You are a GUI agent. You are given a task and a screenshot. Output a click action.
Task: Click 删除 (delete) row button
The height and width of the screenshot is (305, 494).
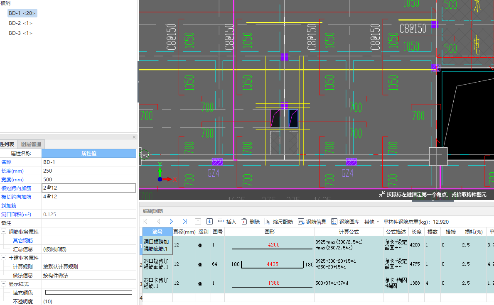tap(251, 222)
